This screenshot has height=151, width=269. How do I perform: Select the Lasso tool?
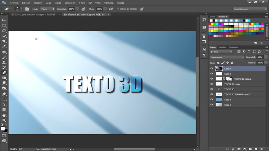(x=4, y=31)
